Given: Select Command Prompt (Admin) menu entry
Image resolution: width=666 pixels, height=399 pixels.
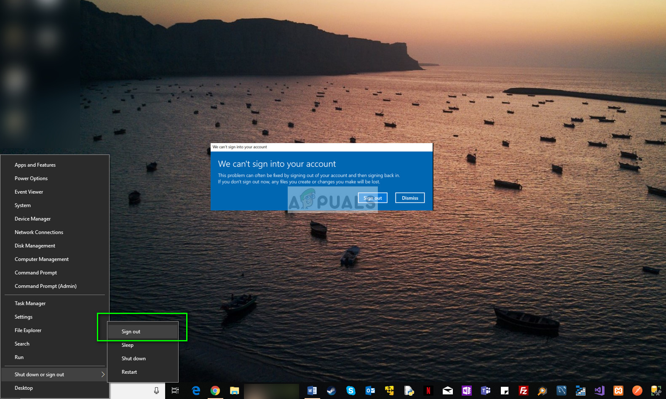Looking at the screenshot, I should pyautogui.click(x=45, y=286).
